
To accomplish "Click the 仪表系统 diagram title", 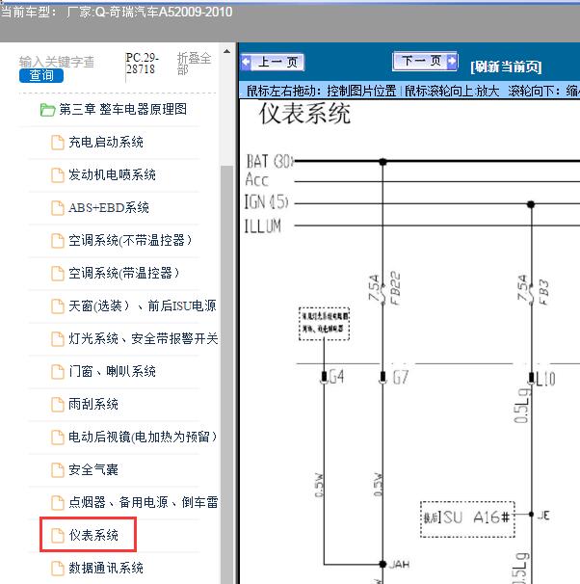I will [x=304, y=113].
